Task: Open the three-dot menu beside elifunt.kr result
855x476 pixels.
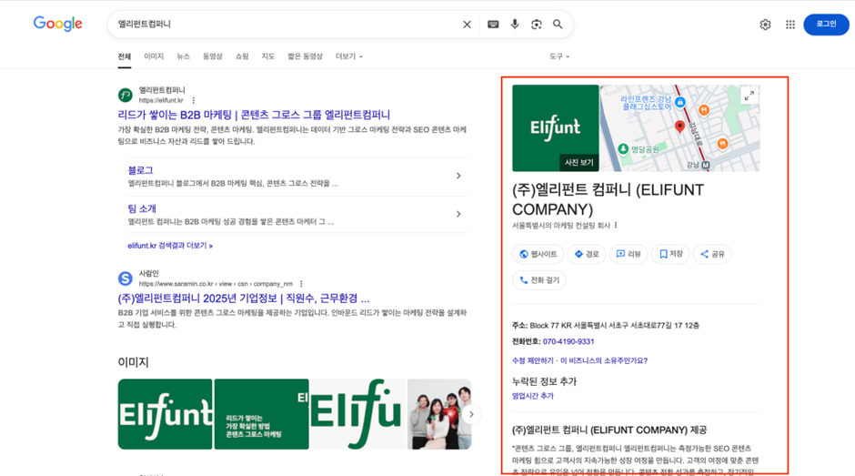Action: 194,101
